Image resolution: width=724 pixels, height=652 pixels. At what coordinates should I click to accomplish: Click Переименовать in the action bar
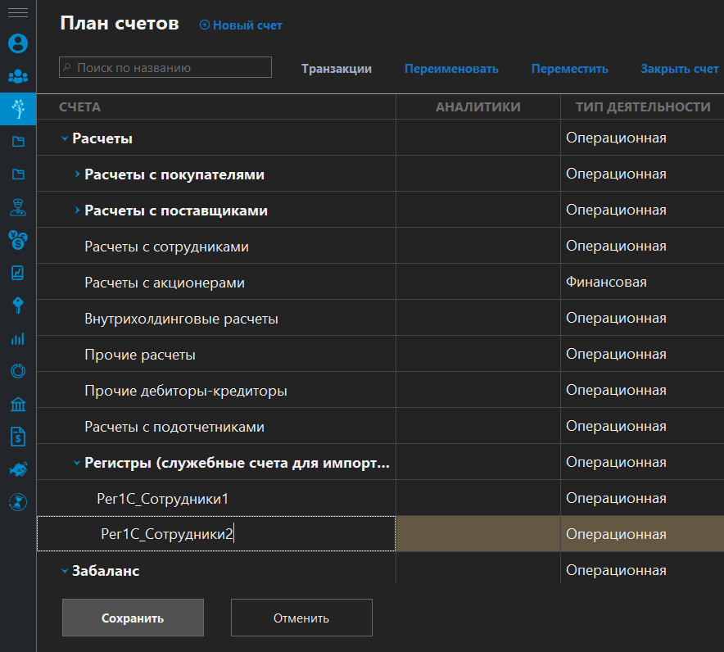click(x=451, y=69)
